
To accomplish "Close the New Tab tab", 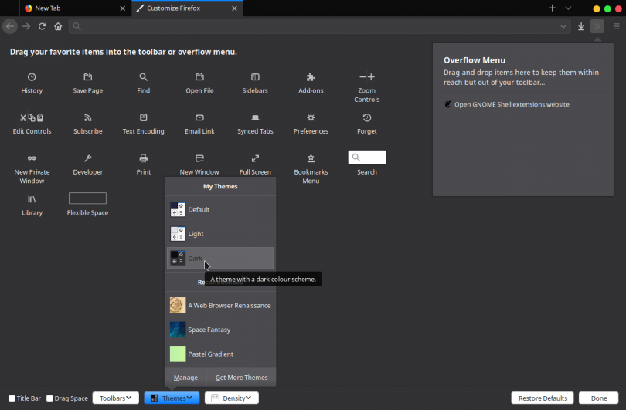I will [x=123, y=8].
